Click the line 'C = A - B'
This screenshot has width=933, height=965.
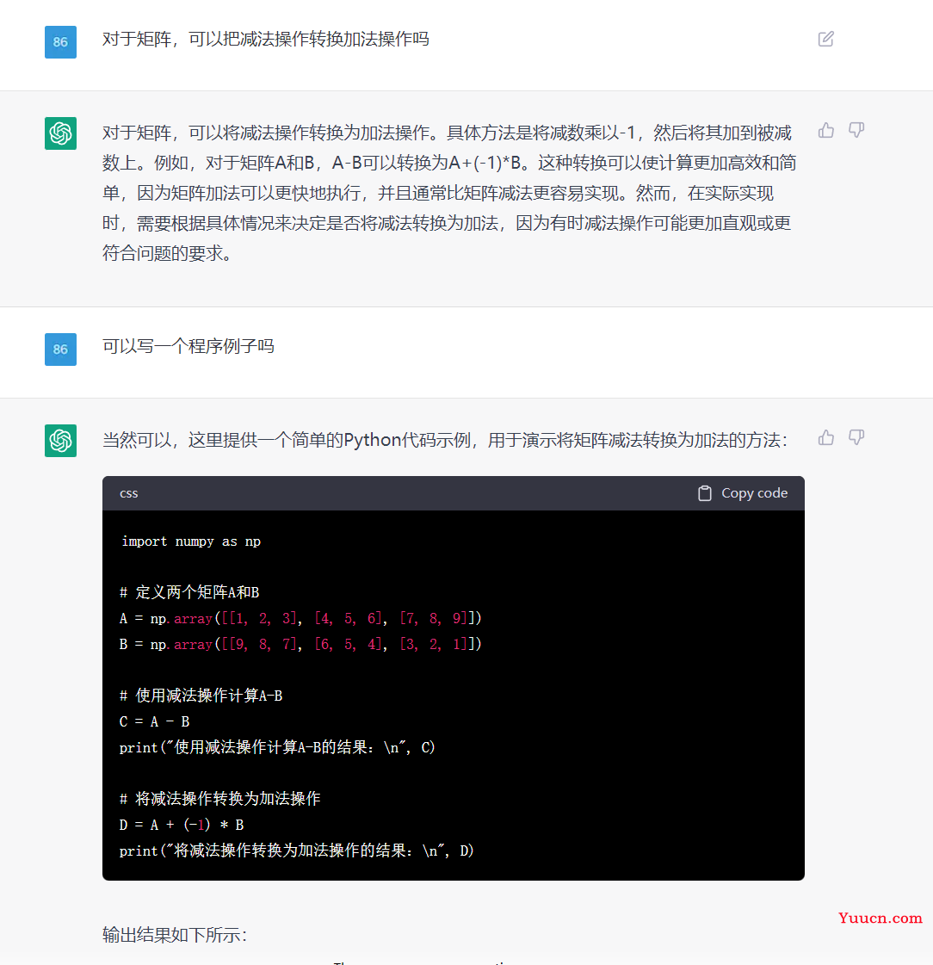tap(154, 721)
